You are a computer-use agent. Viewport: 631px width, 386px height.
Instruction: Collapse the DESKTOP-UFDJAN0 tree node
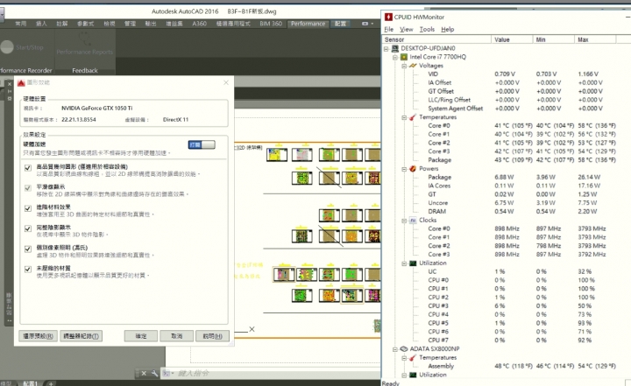click(x=386, y=49)
